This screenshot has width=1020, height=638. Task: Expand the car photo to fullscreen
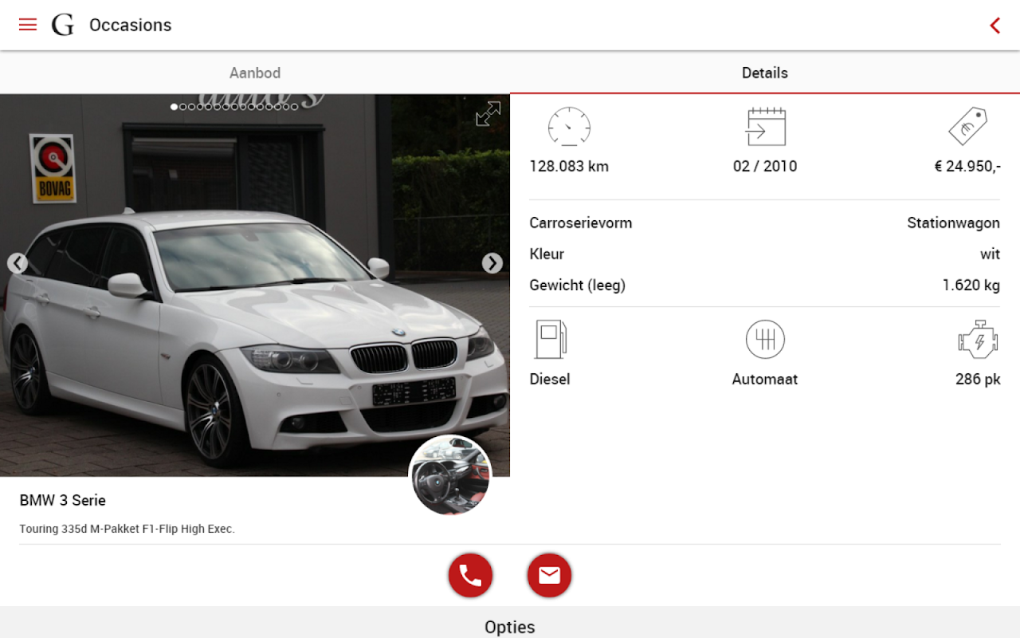pyautogui.click(x=488, y=114)
